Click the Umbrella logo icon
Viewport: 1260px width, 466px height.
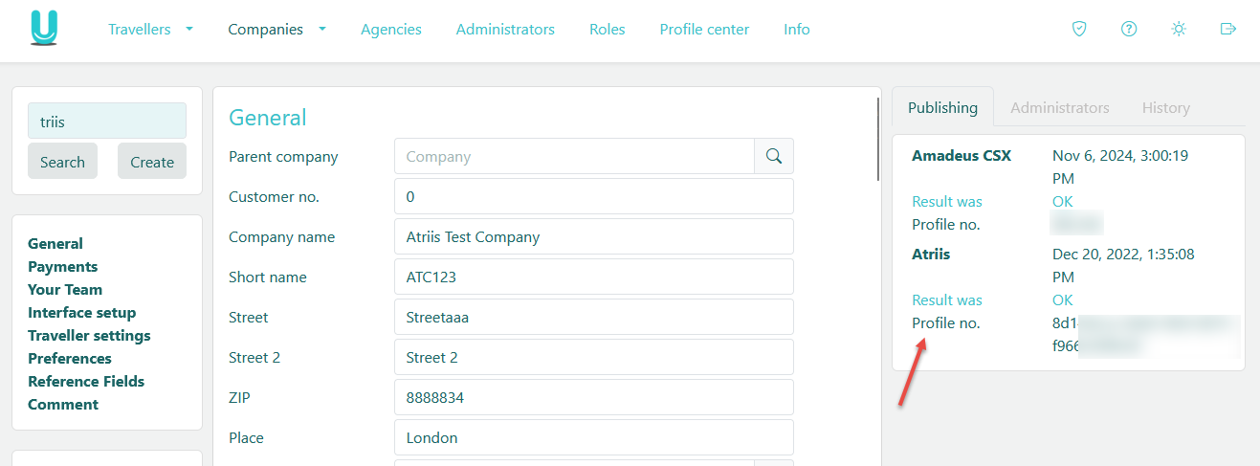44,29
